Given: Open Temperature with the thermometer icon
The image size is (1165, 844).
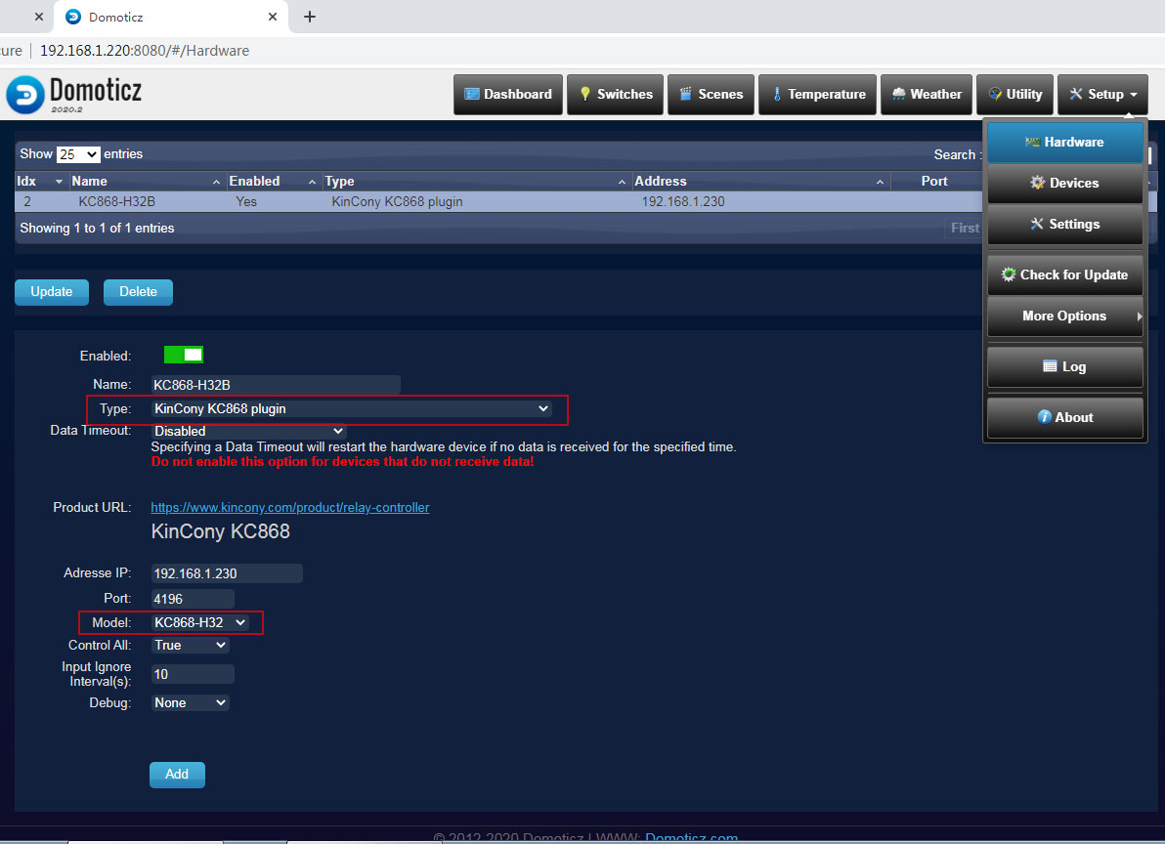Looking at the screenshot, I should pos(817,95).
